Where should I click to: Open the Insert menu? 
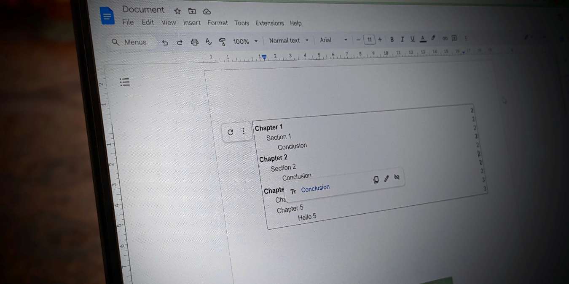(192, 23)
